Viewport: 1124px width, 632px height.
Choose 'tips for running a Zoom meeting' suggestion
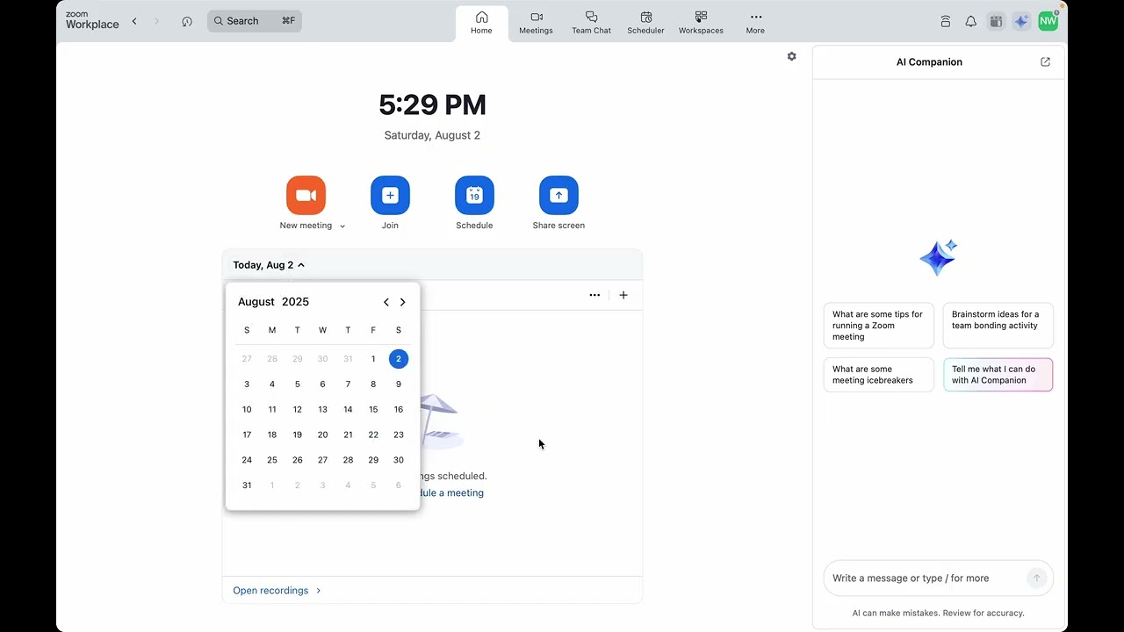pyautogui.click(x=878, y=326)
